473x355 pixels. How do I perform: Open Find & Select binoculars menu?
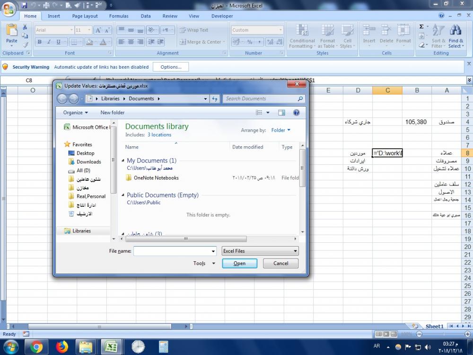456,36
